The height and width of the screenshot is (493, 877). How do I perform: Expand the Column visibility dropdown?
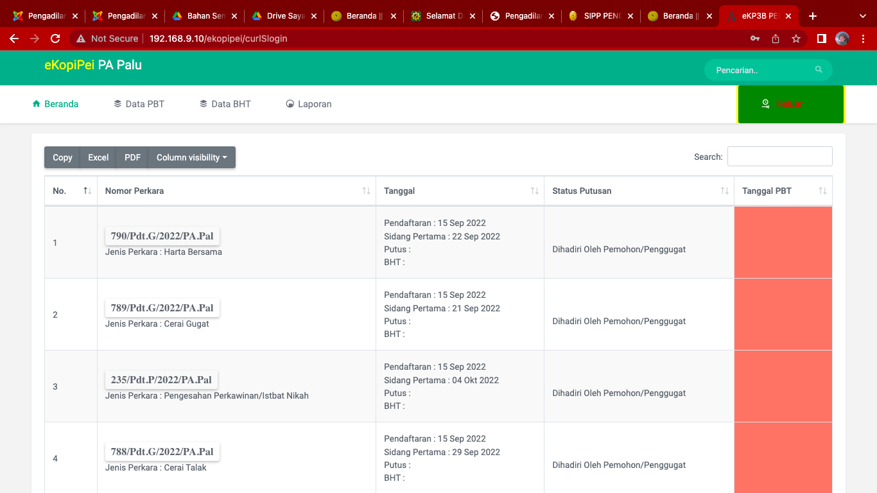point(191,157)
